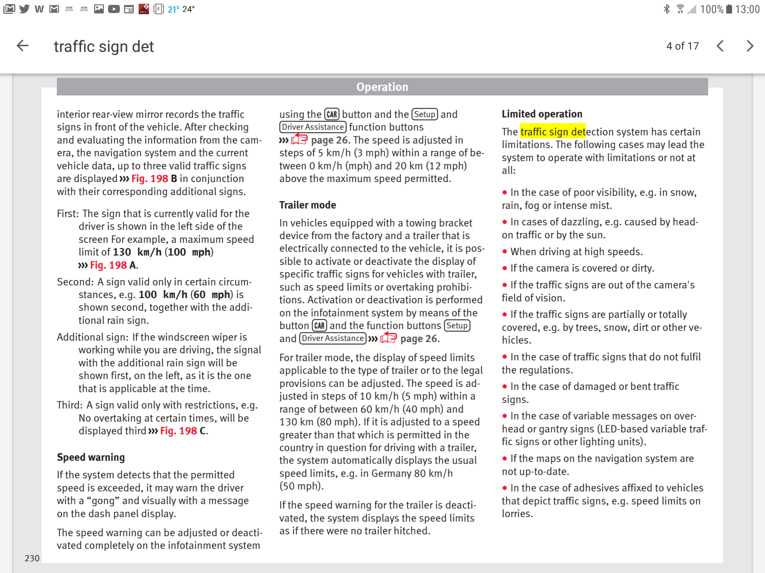The height and width of the screenshot is (573, 765).
Task: Open the BBC News notification icon
Action: point(69,9)
